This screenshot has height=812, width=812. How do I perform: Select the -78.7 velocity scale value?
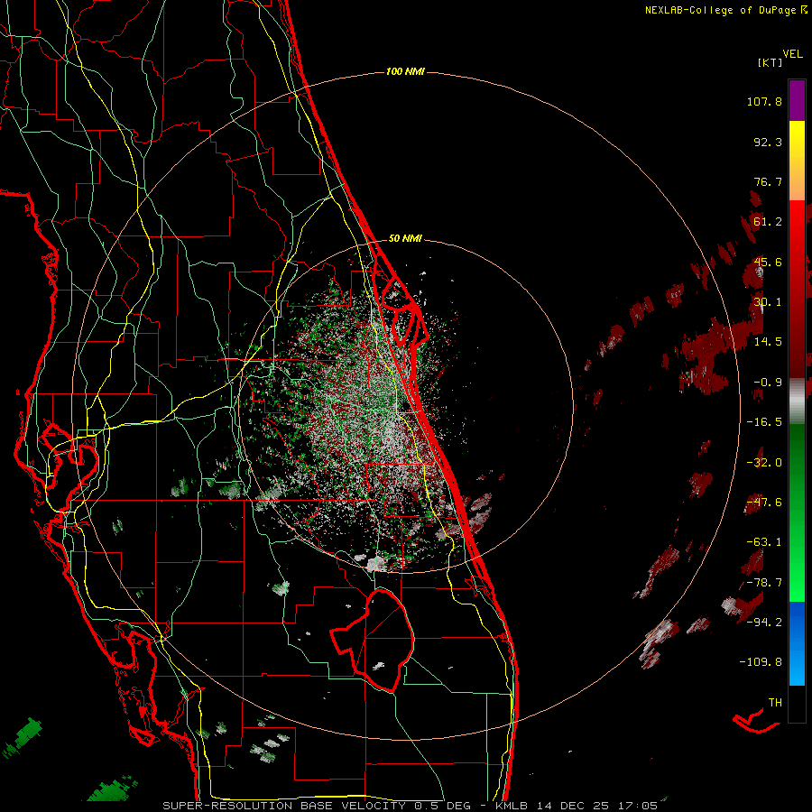coord(764,583)
